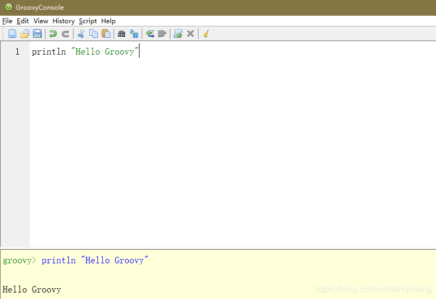Click the Copy toolbar icon
Viewport: 436px width, 299px height.
coord(94,34)
